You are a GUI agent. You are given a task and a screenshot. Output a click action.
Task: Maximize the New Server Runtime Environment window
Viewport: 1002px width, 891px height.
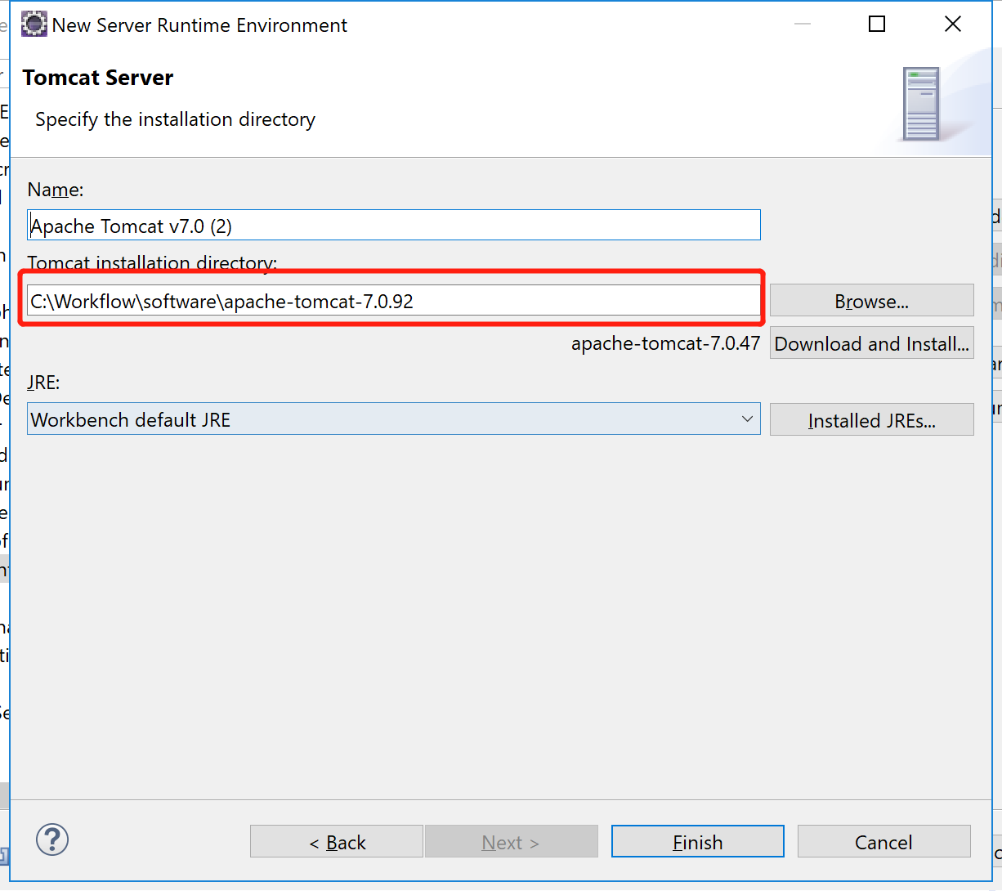[877, 25]
